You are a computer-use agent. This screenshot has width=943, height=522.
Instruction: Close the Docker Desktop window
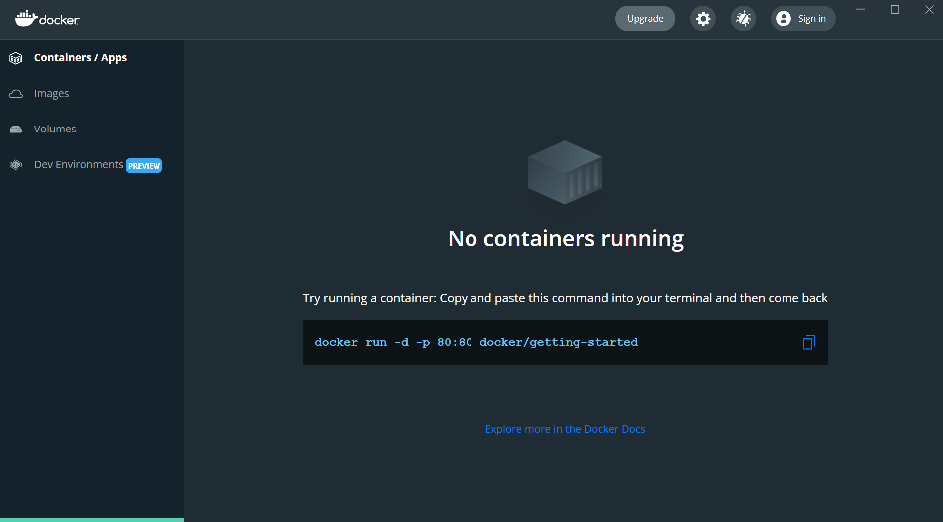pos(929,10)
